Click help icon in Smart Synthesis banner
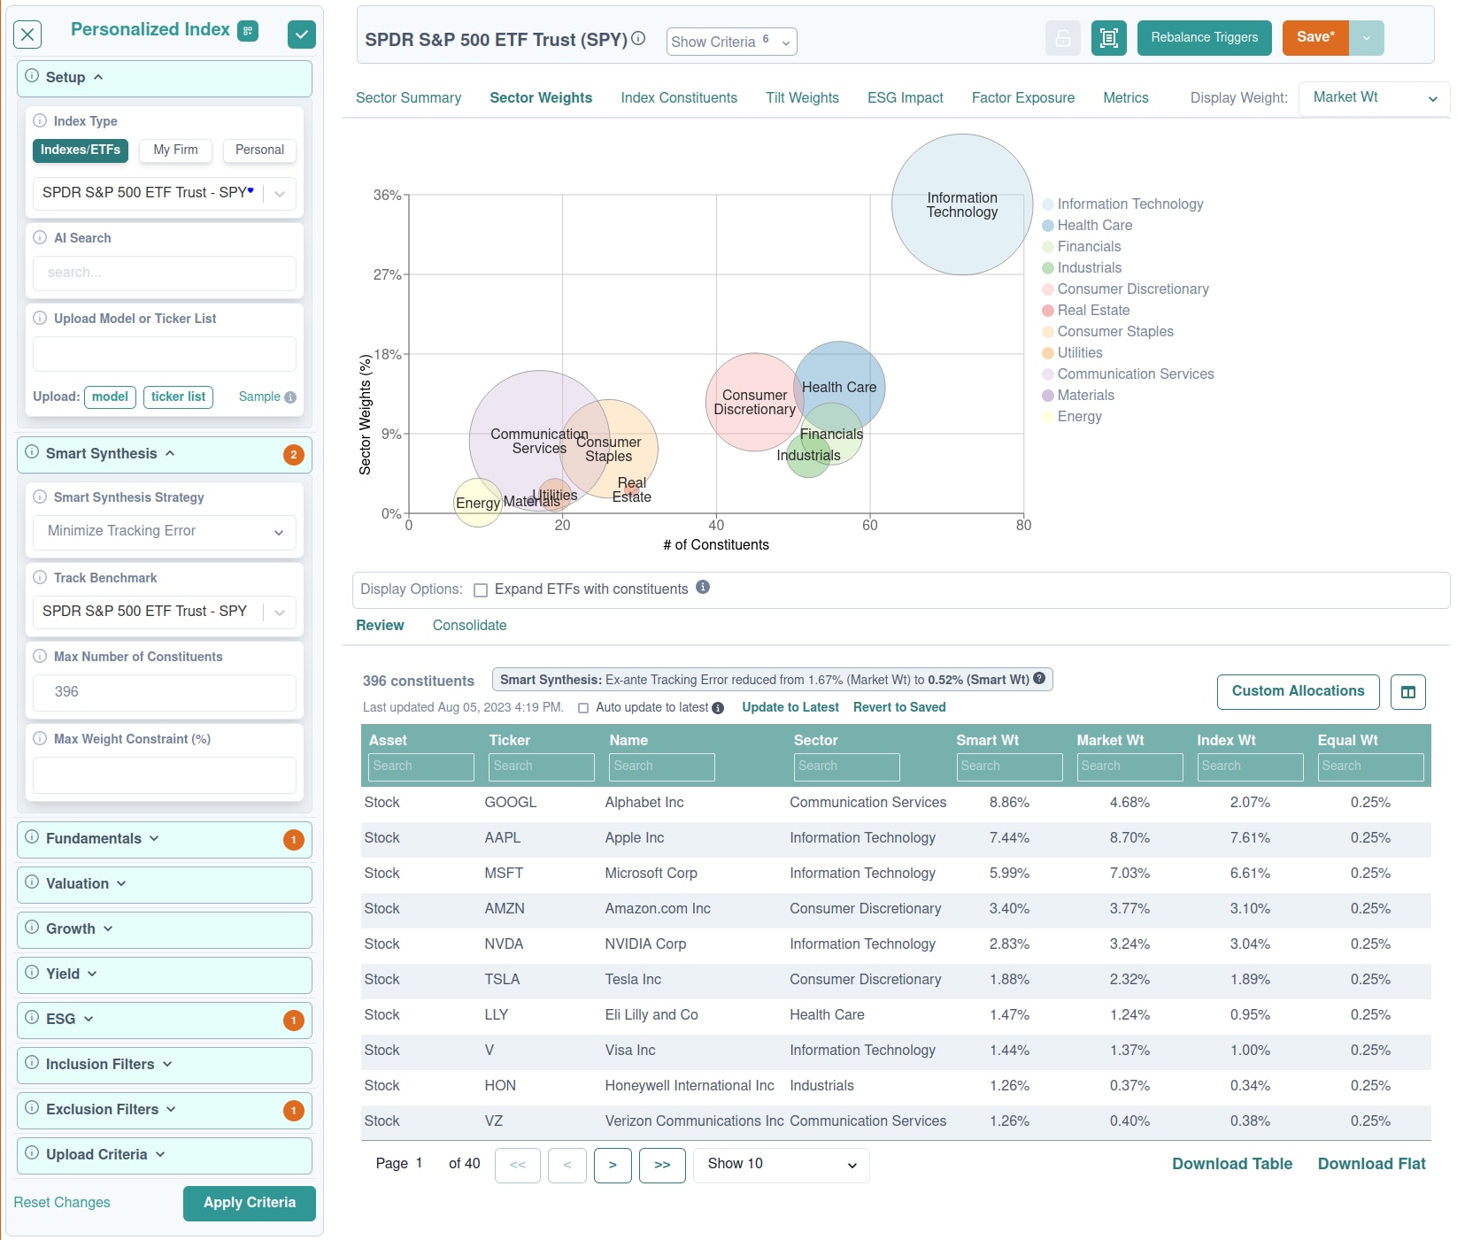1457x1240 pixels. [x=1039, y=678]
